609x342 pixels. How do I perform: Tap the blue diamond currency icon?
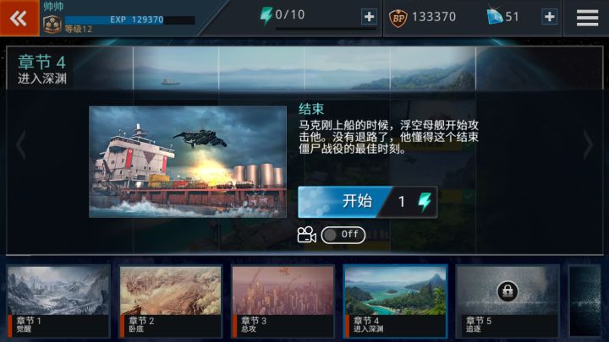pyautogui.click(x=495, y=17)
